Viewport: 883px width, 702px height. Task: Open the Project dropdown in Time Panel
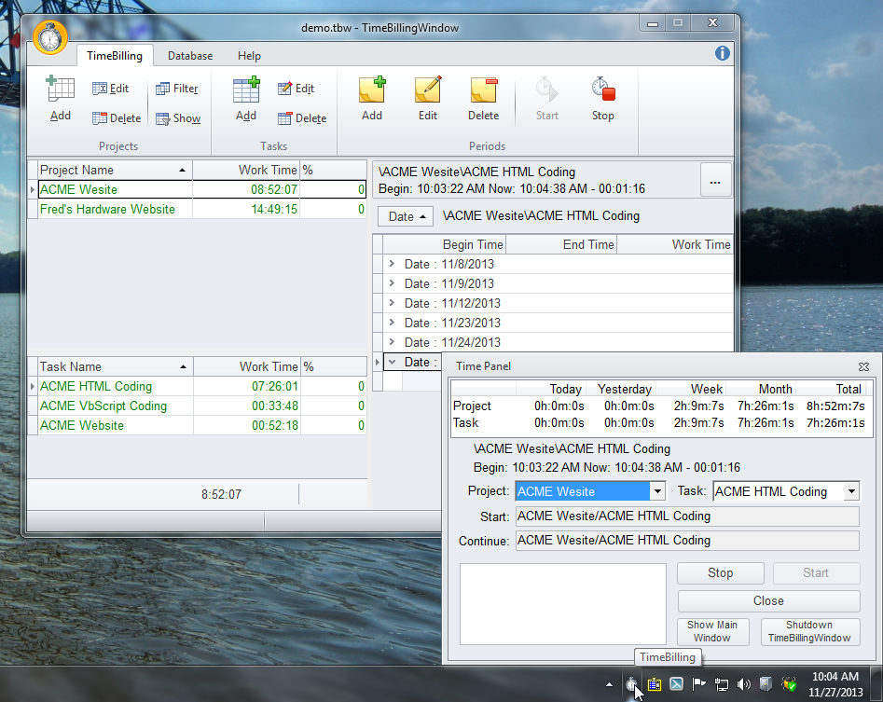click(x=657, y=491)
